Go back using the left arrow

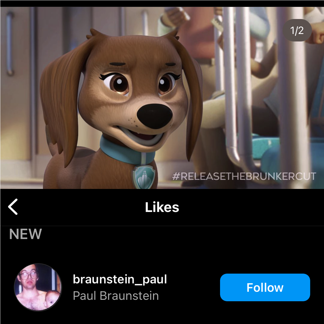tap(13, 207)
